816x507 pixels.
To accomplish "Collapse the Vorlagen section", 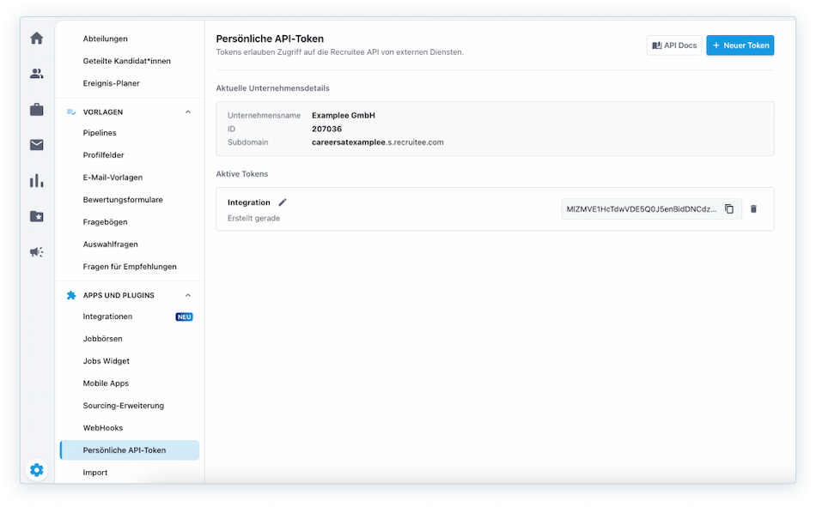I will tap(188, 112).
